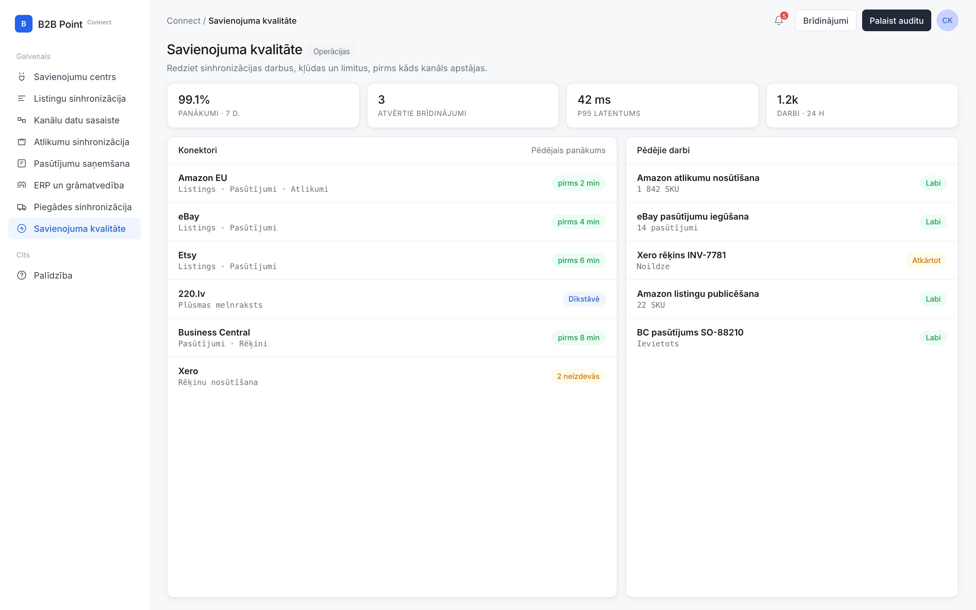Click the question mark icon beside Palīdzība

[x=22, y=276]
